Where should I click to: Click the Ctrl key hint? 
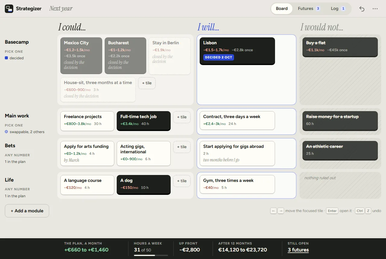pos(360,211)
